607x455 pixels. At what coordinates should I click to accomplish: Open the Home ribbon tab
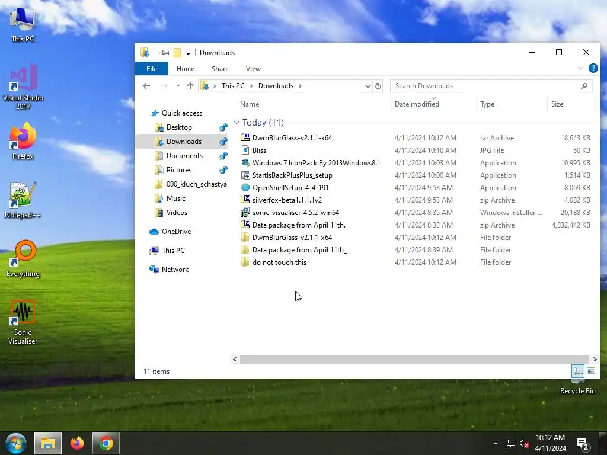[x=186, y=69]
